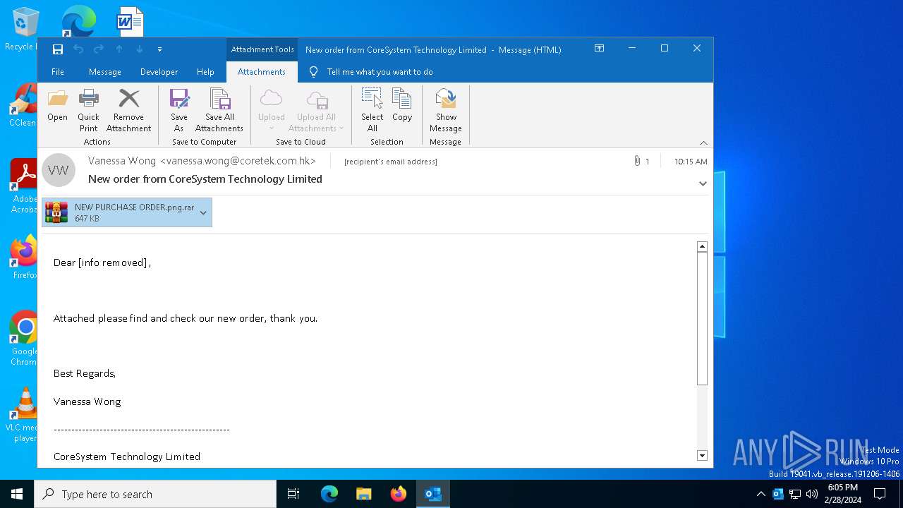Open Google Chrome desktop shortcut
Viewport: 903px width, 508px height.
[25, 339]
